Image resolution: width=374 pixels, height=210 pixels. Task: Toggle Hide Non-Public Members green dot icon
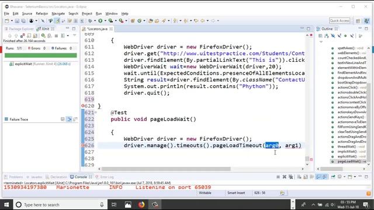345,36
